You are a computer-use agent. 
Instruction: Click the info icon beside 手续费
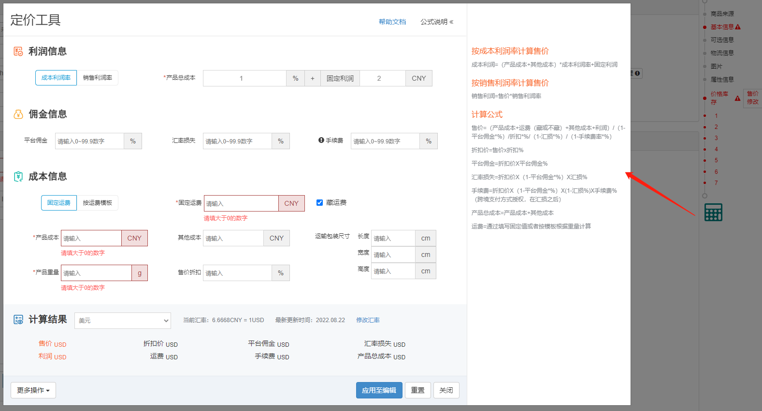click(321, 141)
